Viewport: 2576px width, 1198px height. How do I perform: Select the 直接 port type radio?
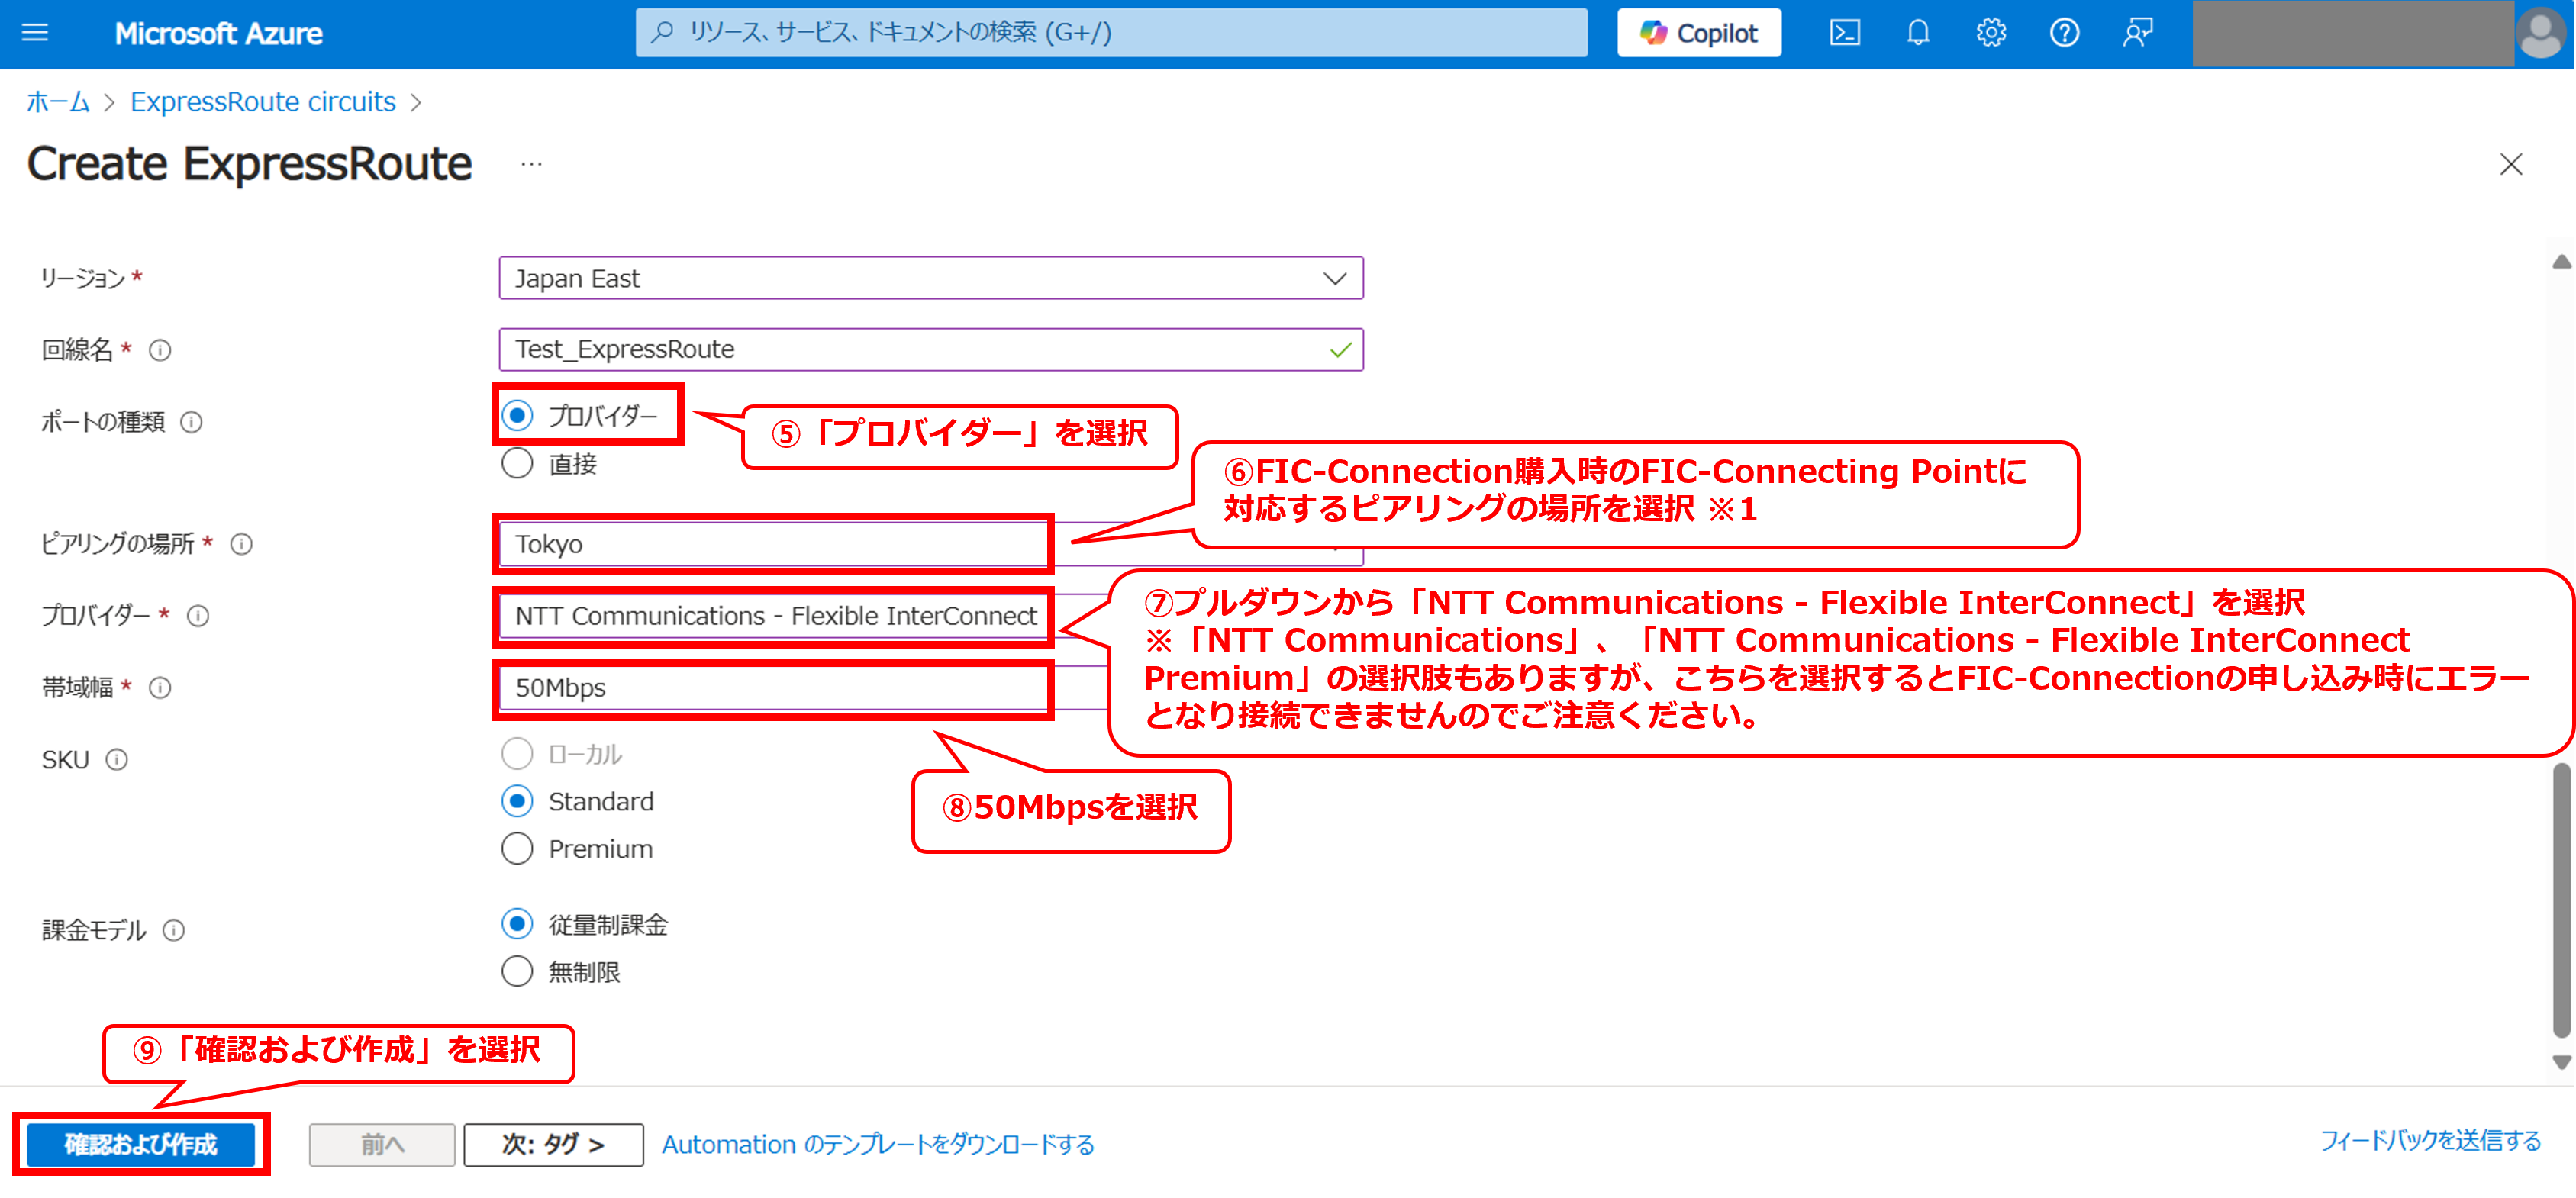pyautogui.click(x=517, y=463)
